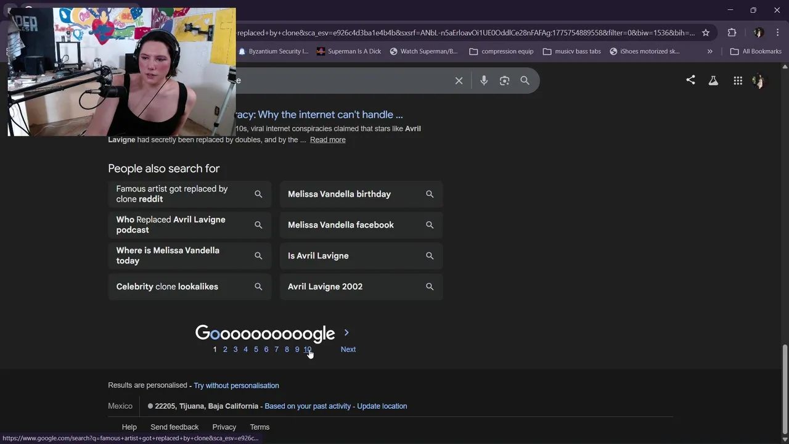789x444 pixels.
Task: Go to results page 6
Action: click(266, 350)
